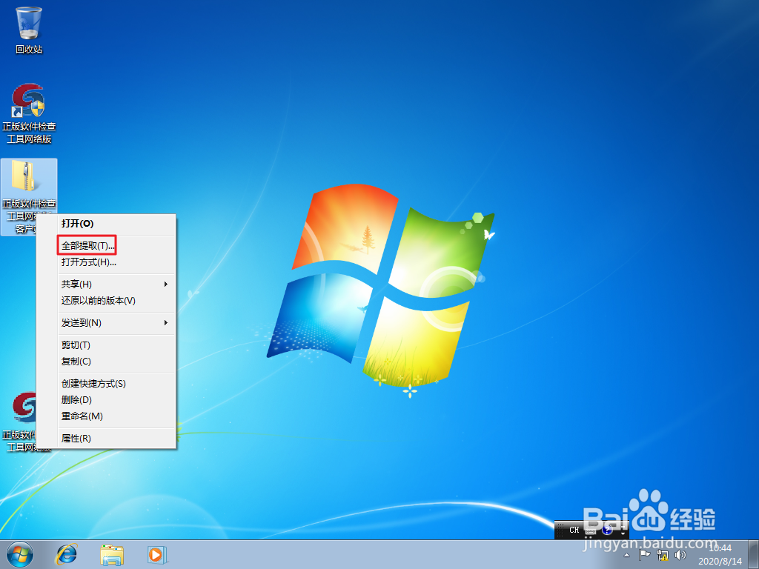This screenshot has height=569, width=759.
Task: Click the volume speaker tray icon
Action: click(x=680, y=555)
